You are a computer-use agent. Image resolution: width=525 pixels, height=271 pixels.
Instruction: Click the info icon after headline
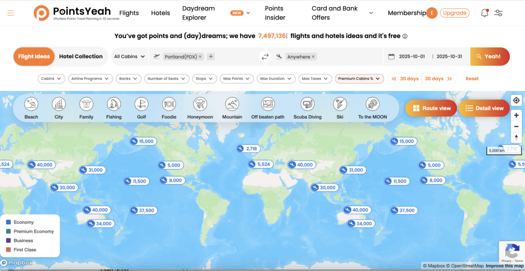405,36
